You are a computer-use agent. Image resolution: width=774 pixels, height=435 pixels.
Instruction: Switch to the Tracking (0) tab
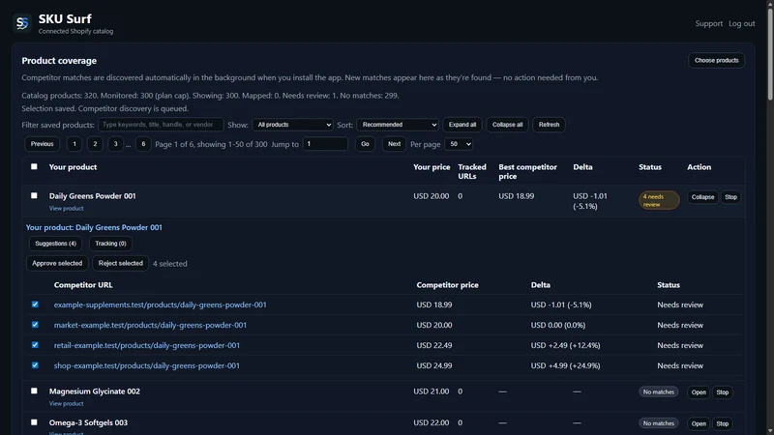(110, 244)
